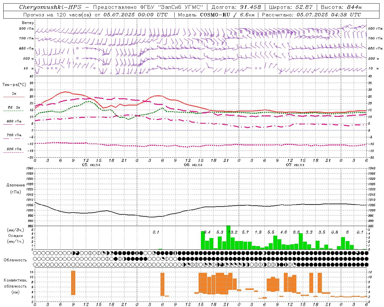The width and height of the screenshot is (384, 307).
Task: Click the 05 июля date label
Action: point(91,165)
